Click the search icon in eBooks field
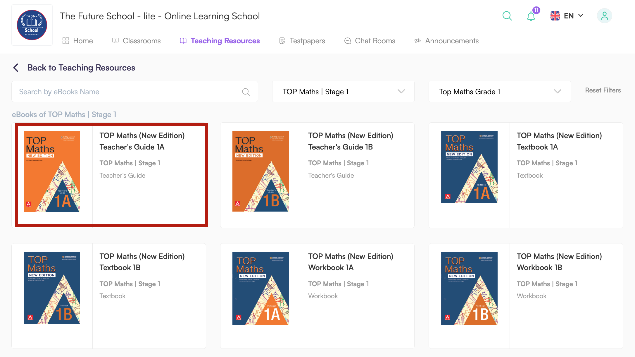The width and height of the screenshot is (635, 357). (246, 92)
